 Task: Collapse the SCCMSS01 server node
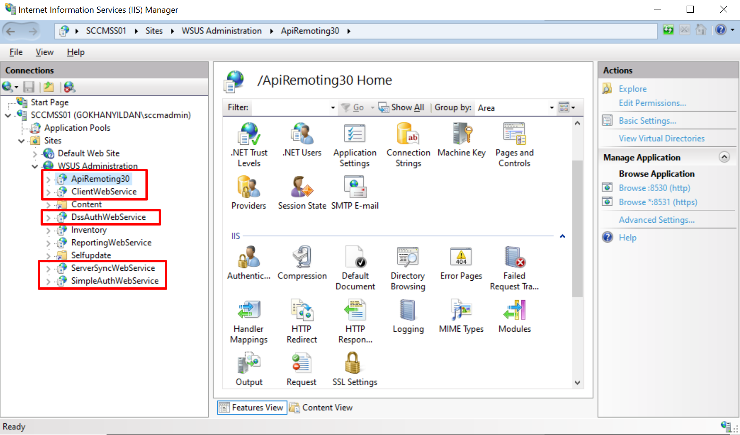point(8,115)
